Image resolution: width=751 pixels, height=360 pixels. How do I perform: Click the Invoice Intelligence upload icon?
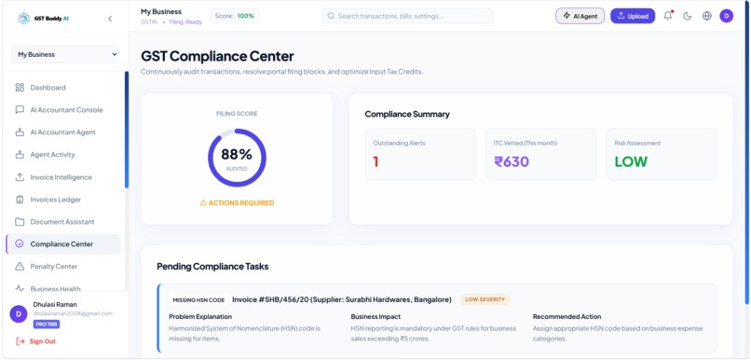click(20, 177)
